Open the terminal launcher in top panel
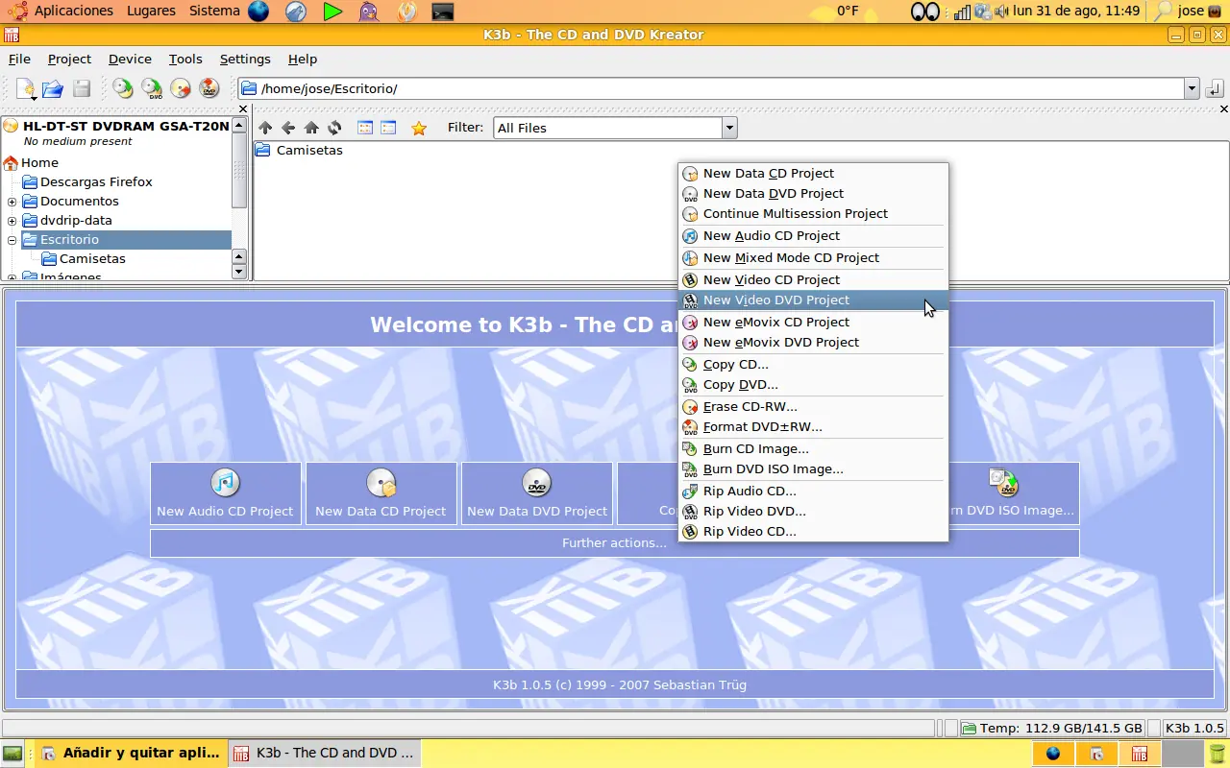Screen dimensions: 1230x768 click(442, 12)
